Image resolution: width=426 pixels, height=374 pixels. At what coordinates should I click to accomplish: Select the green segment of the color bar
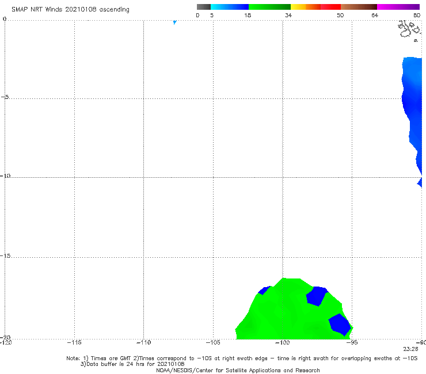click(269, 7)
